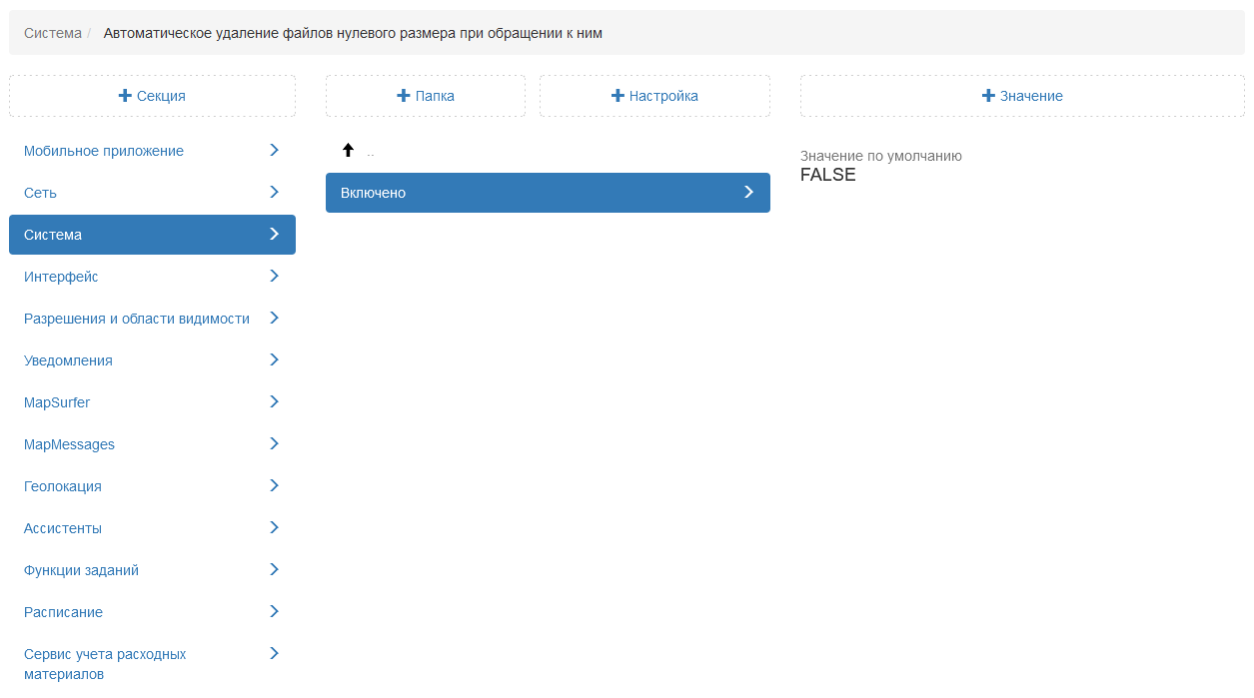Click the up arrow to go back

(x=348, y=150)
